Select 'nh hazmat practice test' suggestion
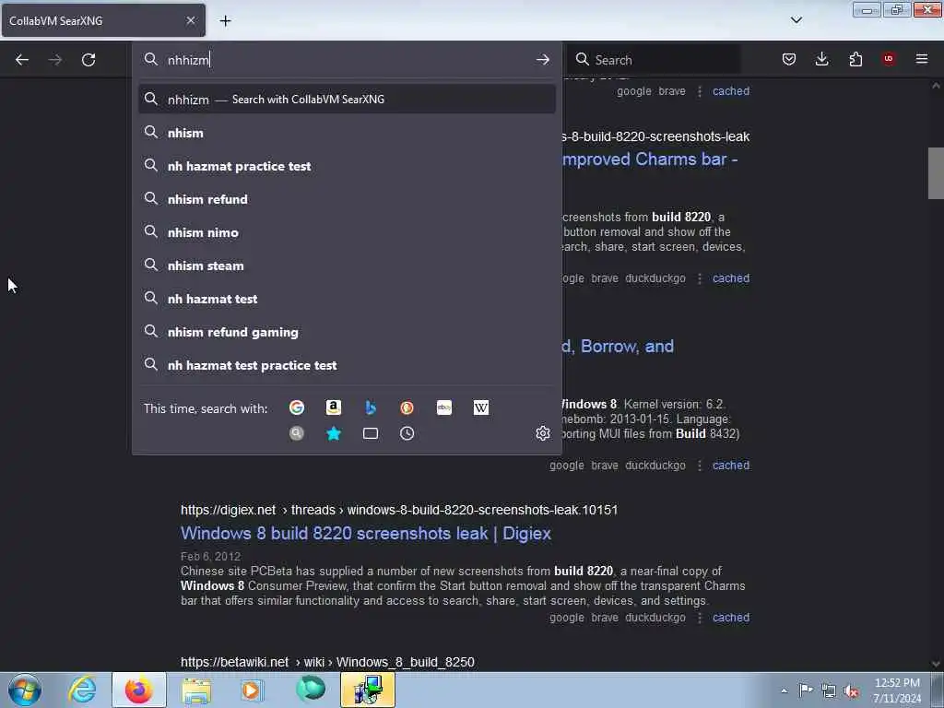This screenshot has height=708, width=944. point(347,166)
